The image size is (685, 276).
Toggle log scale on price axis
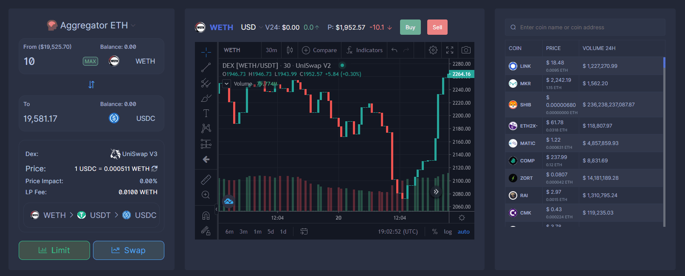[x=448, y=231]
